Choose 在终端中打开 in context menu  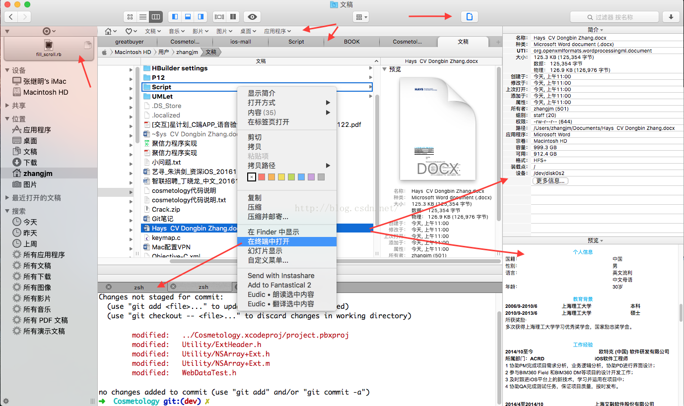click(x=286, y=241)
